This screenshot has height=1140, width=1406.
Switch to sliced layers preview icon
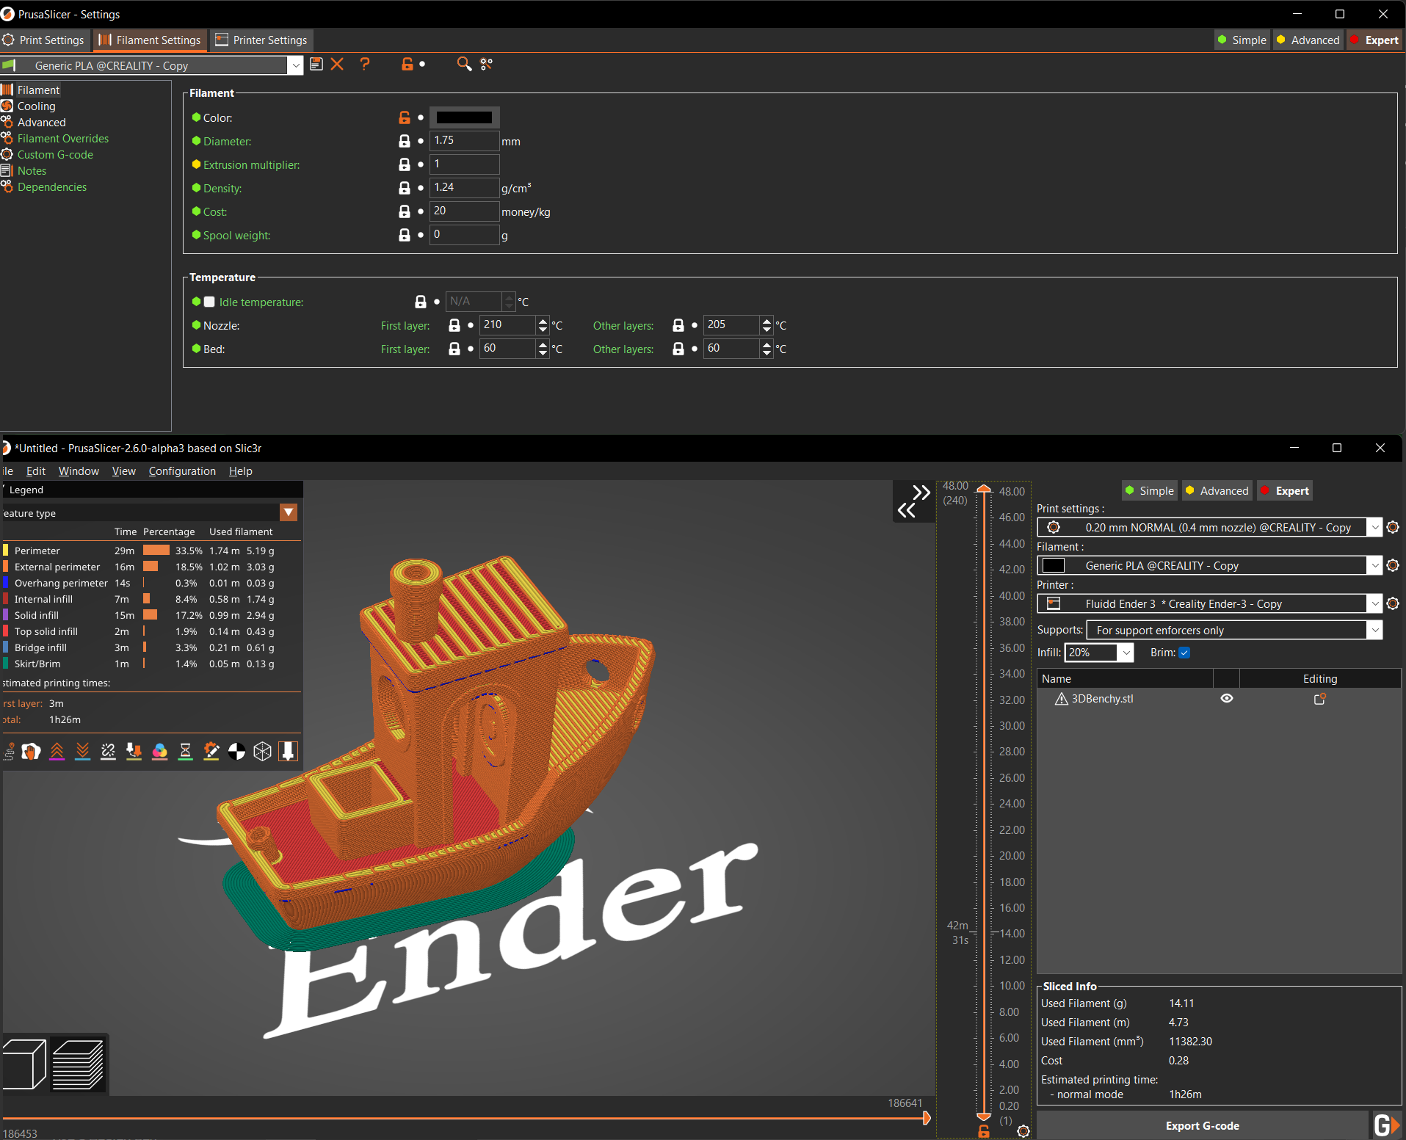[79, 1064]
